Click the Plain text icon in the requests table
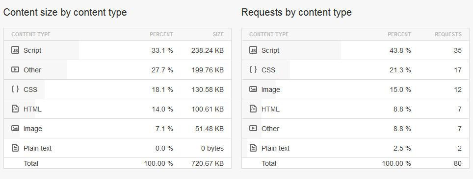 tap(253, 148)
